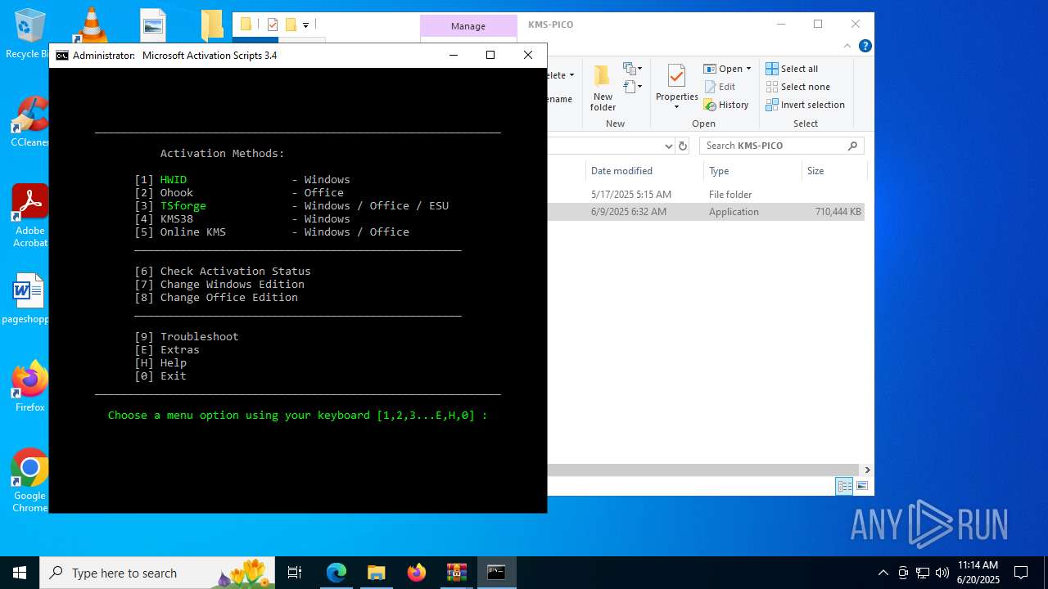Viewport: 1048px width, 589px height.
Task: Click quick access New folder icon in title bar
Action: pyautogui.click(x=291, y=25)
